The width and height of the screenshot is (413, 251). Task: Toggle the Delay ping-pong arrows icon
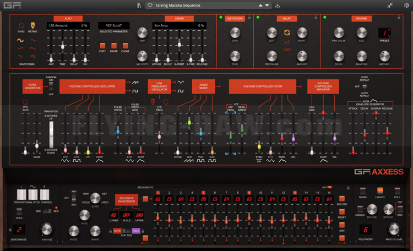point(287,42)
